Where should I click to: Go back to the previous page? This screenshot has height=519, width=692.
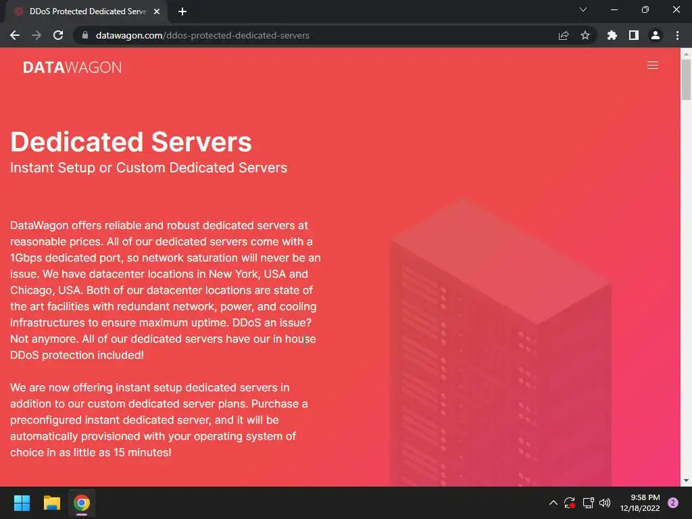click(x=15, y=35)
